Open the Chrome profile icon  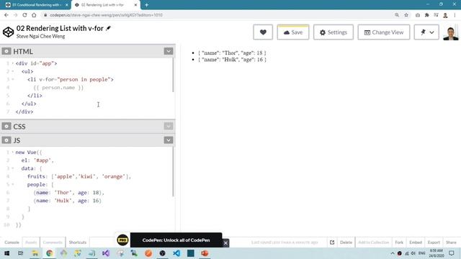(x=445, y=15)
